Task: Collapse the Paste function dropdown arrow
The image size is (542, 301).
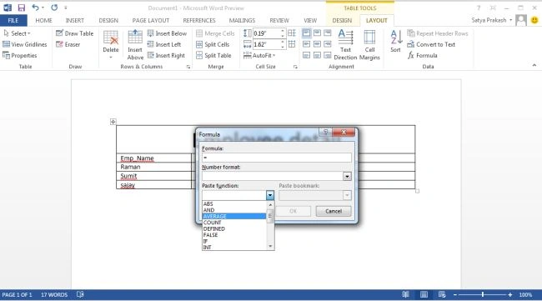Action: tap(270, 195)
